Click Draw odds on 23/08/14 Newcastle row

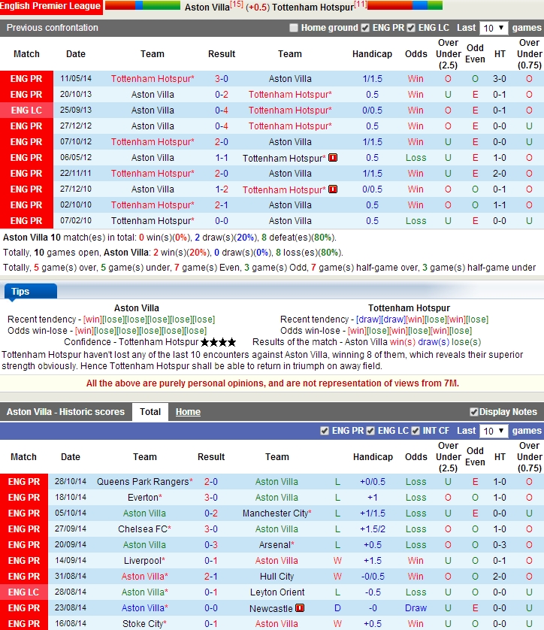[x=416, y=608]
